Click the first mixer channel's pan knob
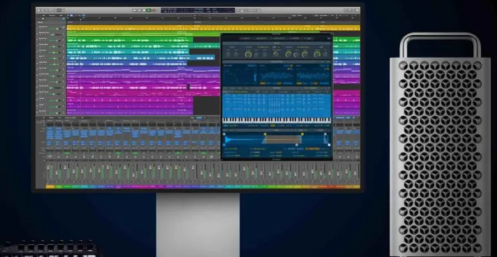 [x=49, y=157]
